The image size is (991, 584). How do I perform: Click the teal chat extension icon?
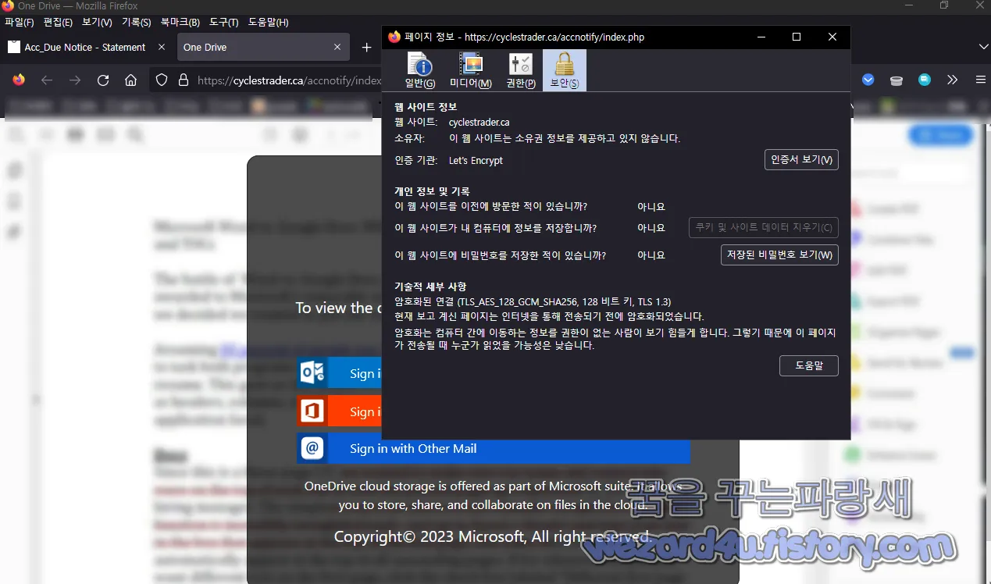925,80
